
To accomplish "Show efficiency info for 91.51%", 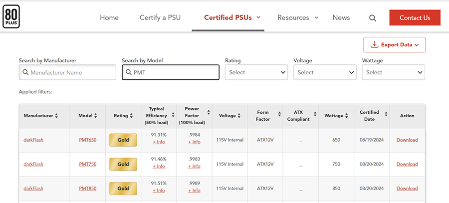I will coord(159,191).
